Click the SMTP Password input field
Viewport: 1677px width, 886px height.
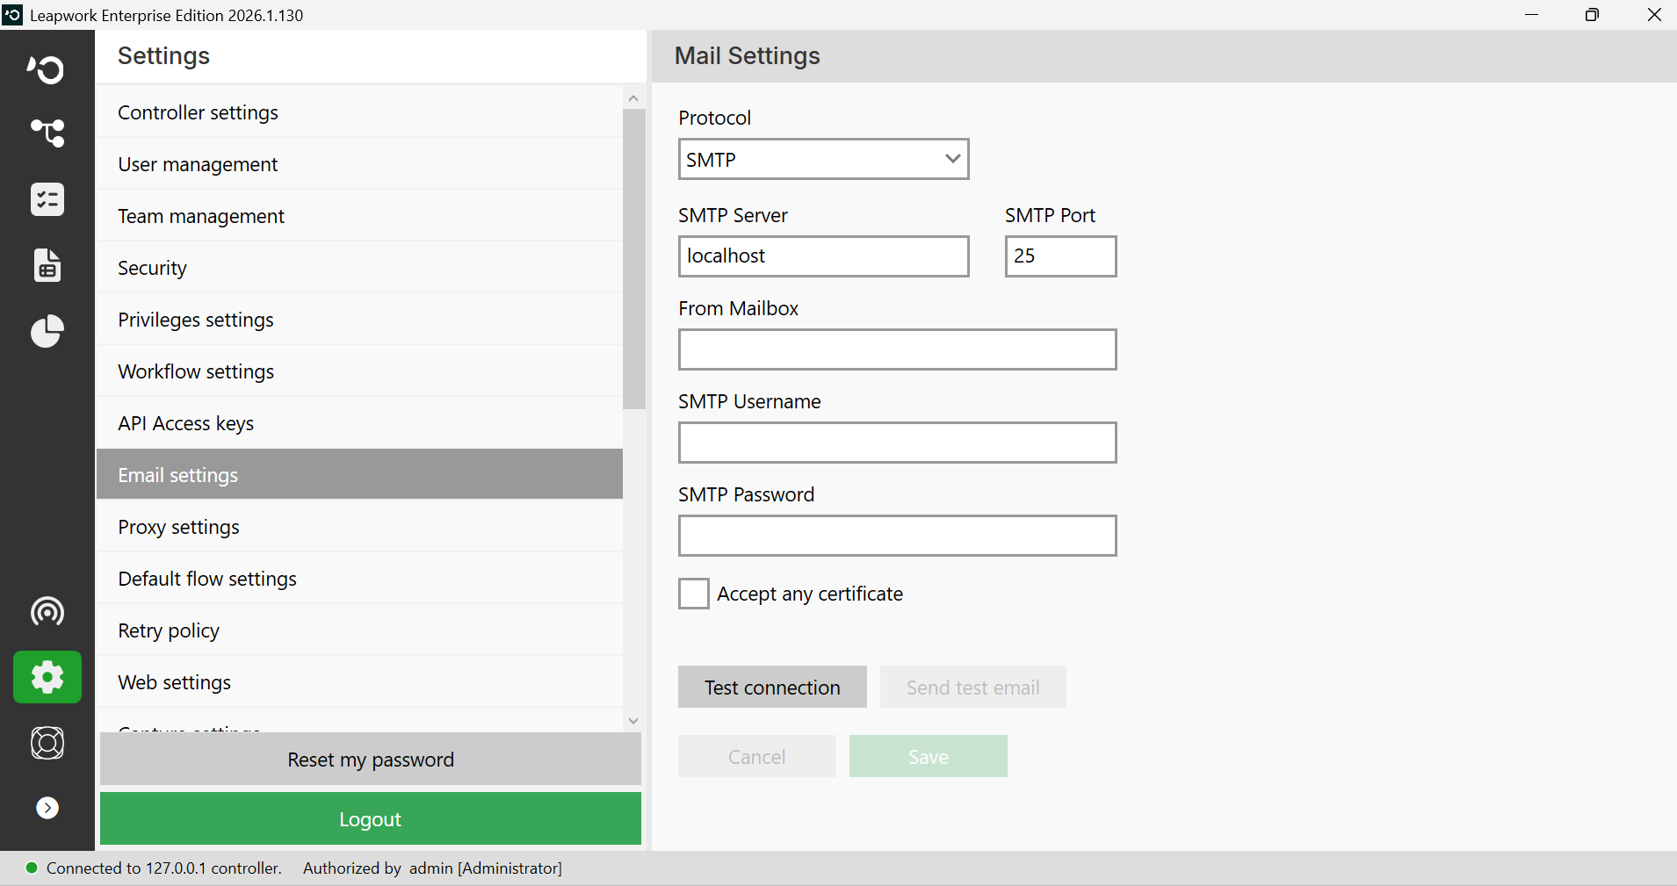point(897,536)
